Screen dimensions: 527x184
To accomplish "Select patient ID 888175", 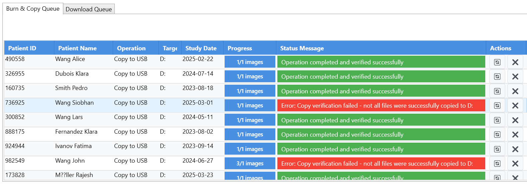I will pyautogui.click(x=15, y=132).
